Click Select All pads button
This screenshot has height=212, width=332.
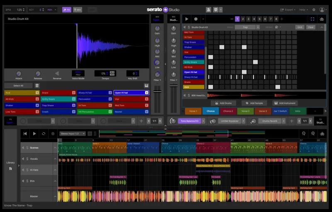click(x=18, y=86)
